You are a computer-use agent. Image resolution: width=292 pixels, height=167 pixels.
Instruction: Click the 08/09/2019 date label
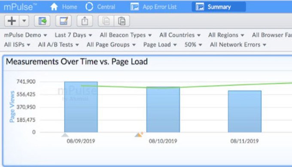[81, 141]
